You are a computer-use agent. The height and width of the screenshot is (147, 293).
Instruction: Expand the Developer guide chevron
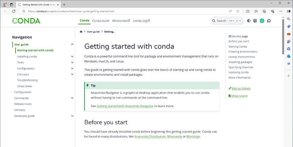(x=72, y=116)
